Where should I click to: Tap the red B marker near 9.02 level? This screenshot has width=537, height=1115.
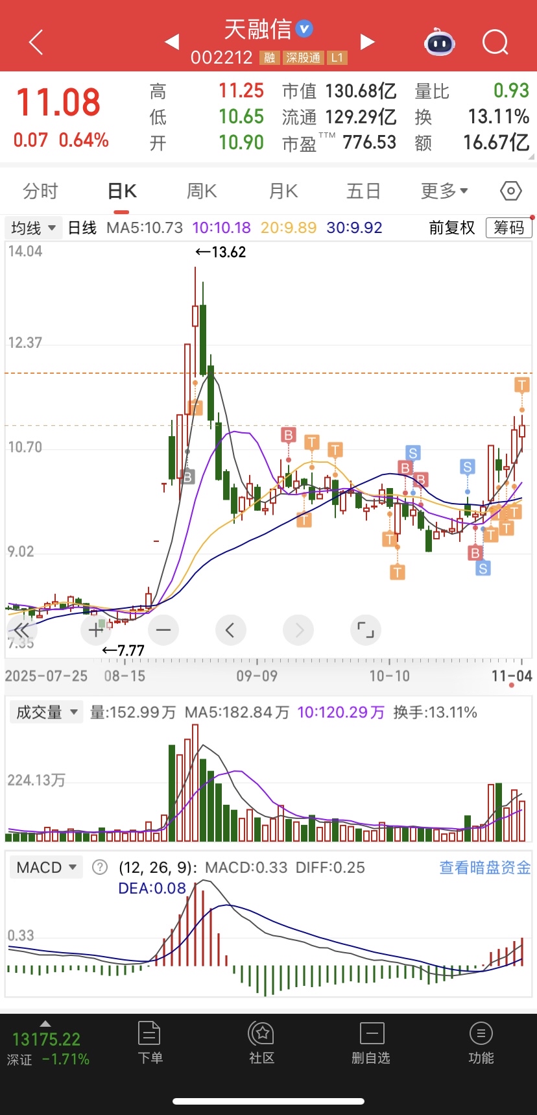pyautogui.click(x=475, y=552)
